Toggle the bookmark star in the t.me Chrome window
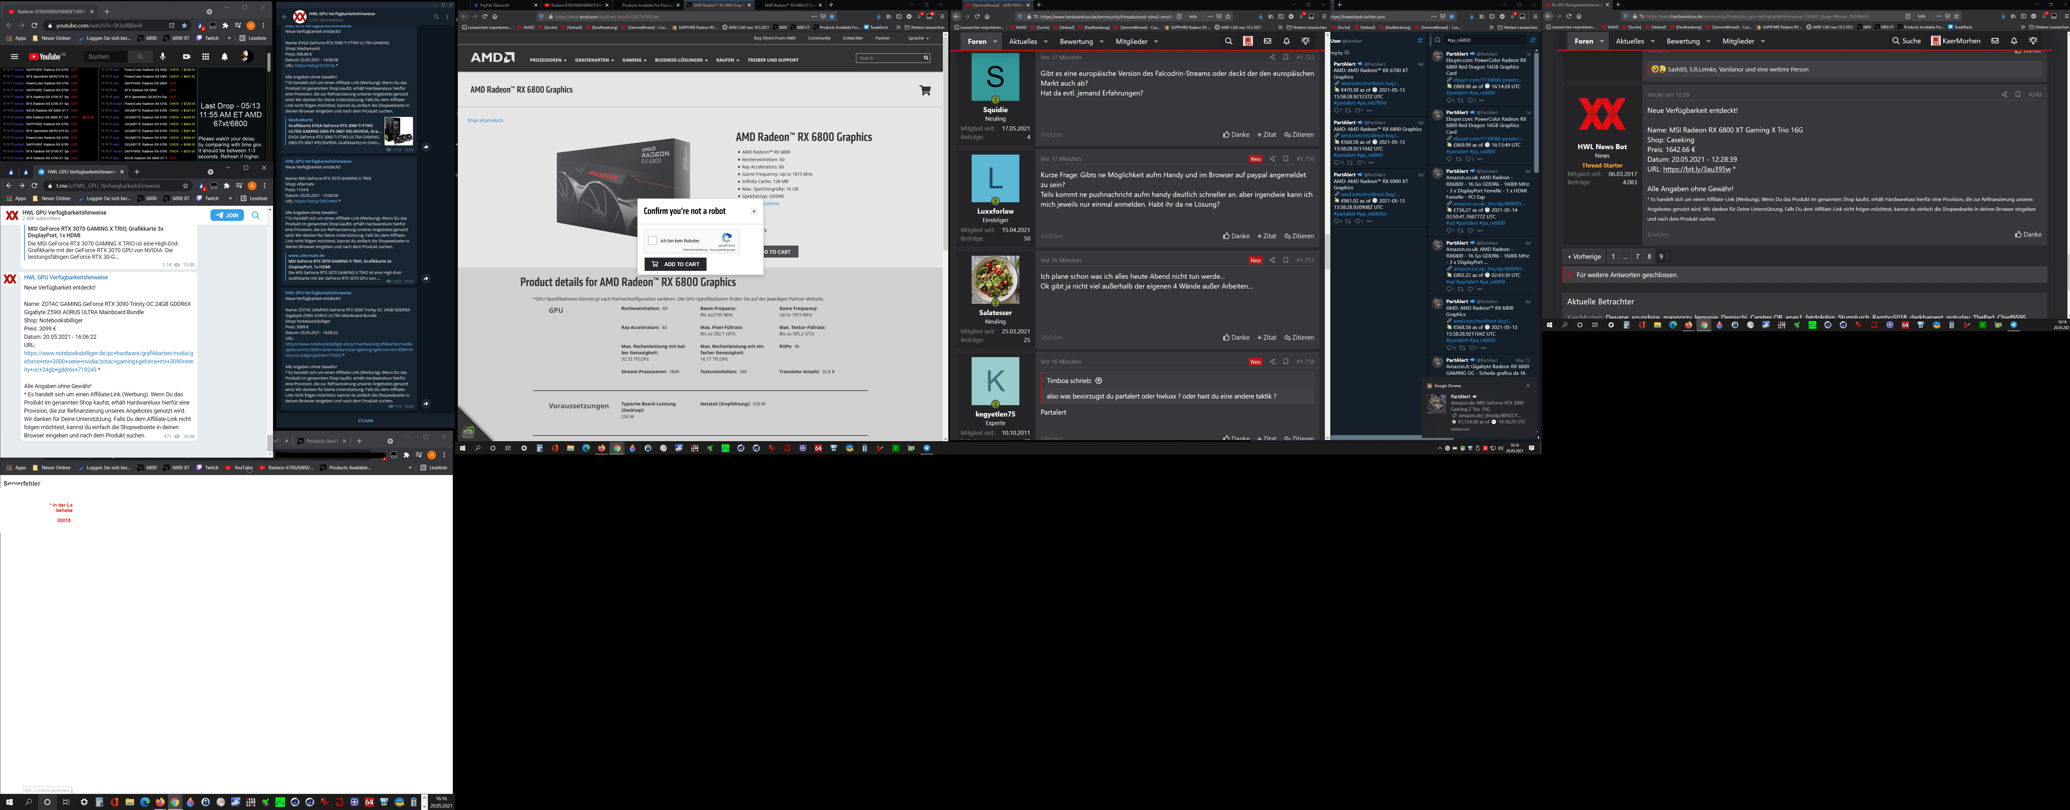 185,186
